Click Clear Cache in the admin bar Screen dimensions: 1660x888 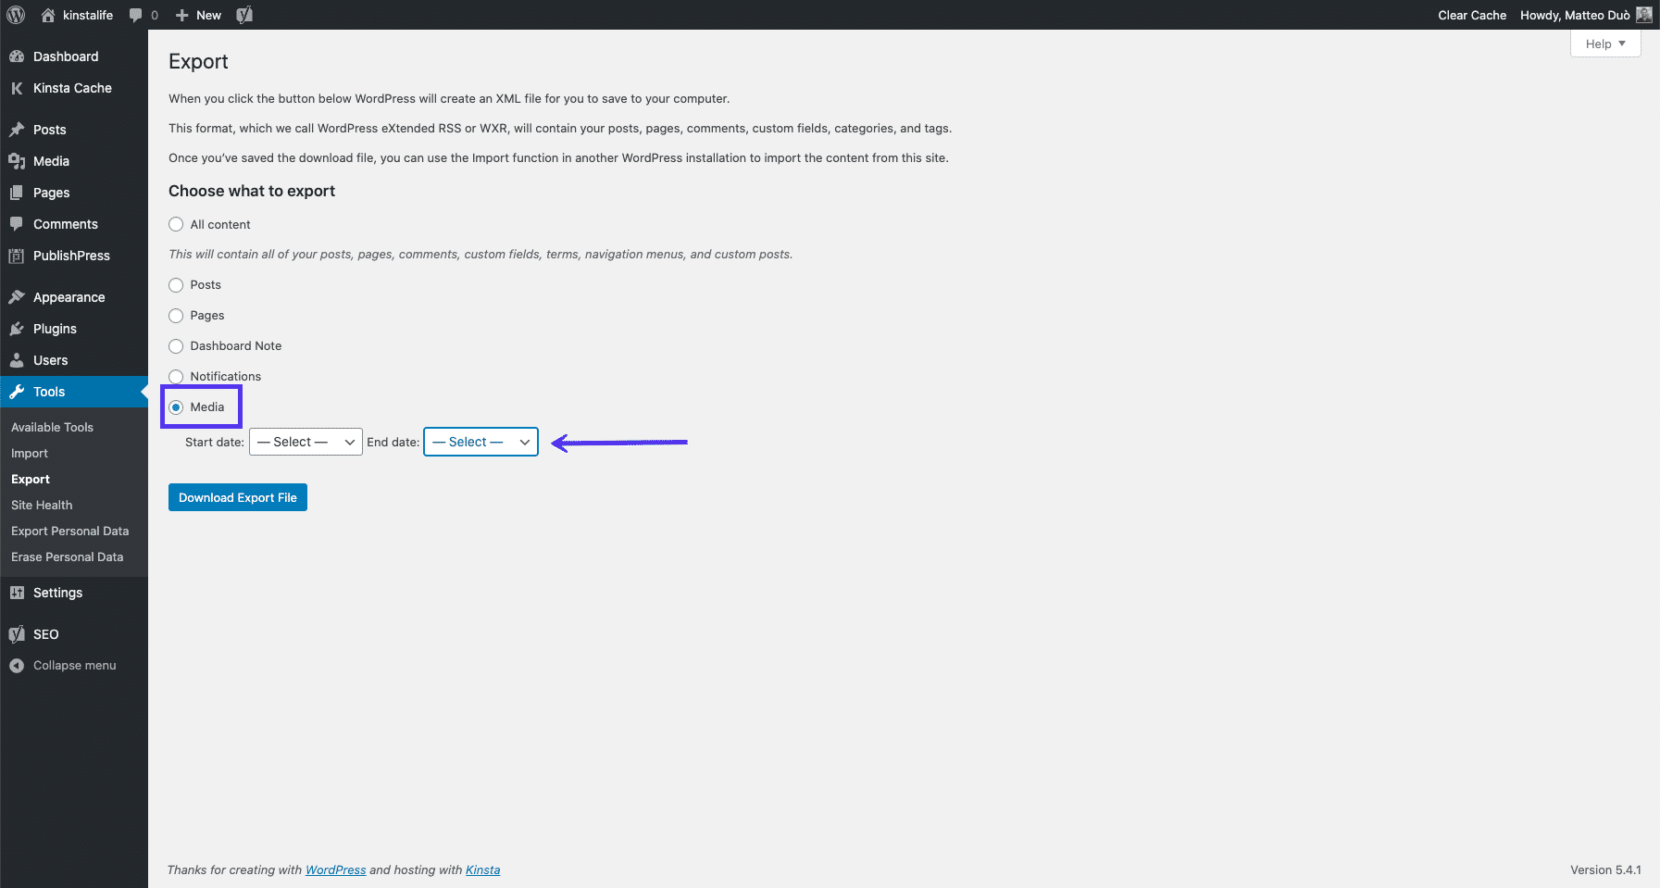(x=1471, y=15)
